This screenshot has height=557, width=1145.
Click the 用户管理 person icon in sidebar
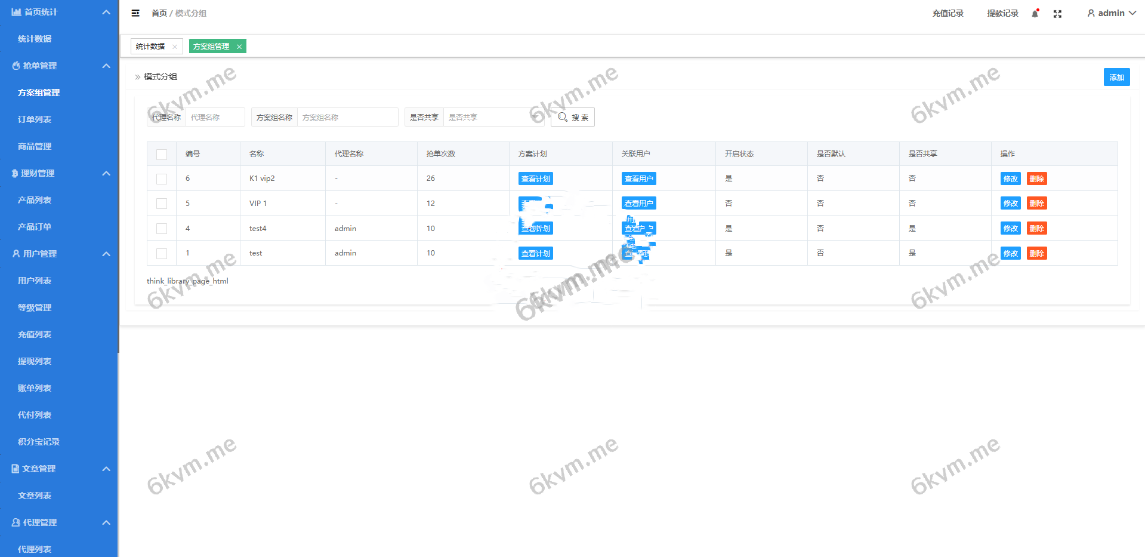tap(16, 254)
